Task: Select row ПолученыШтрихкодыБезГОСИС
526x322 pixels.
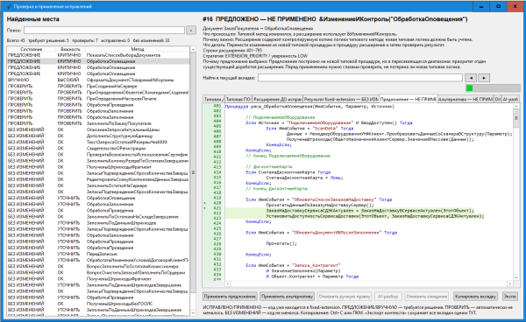Action: [98, 304]
